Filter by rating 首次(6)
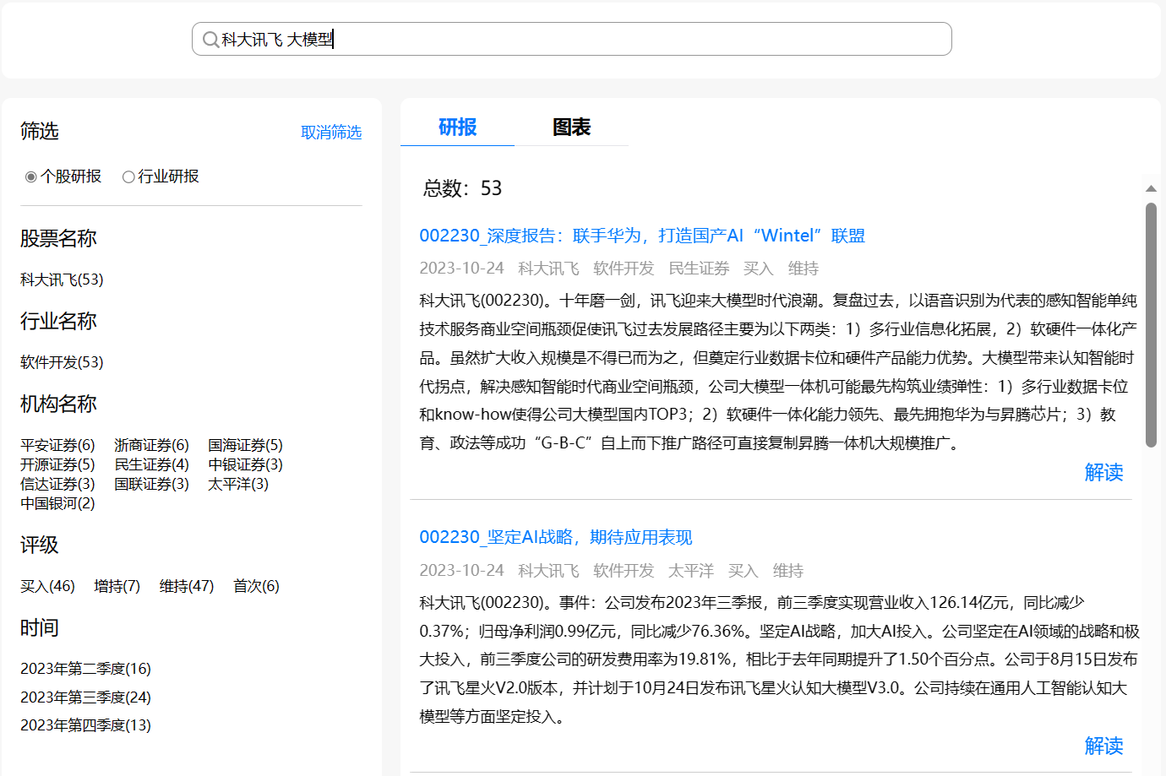This screenshot has height=776, width=1166. click(256, 586)
